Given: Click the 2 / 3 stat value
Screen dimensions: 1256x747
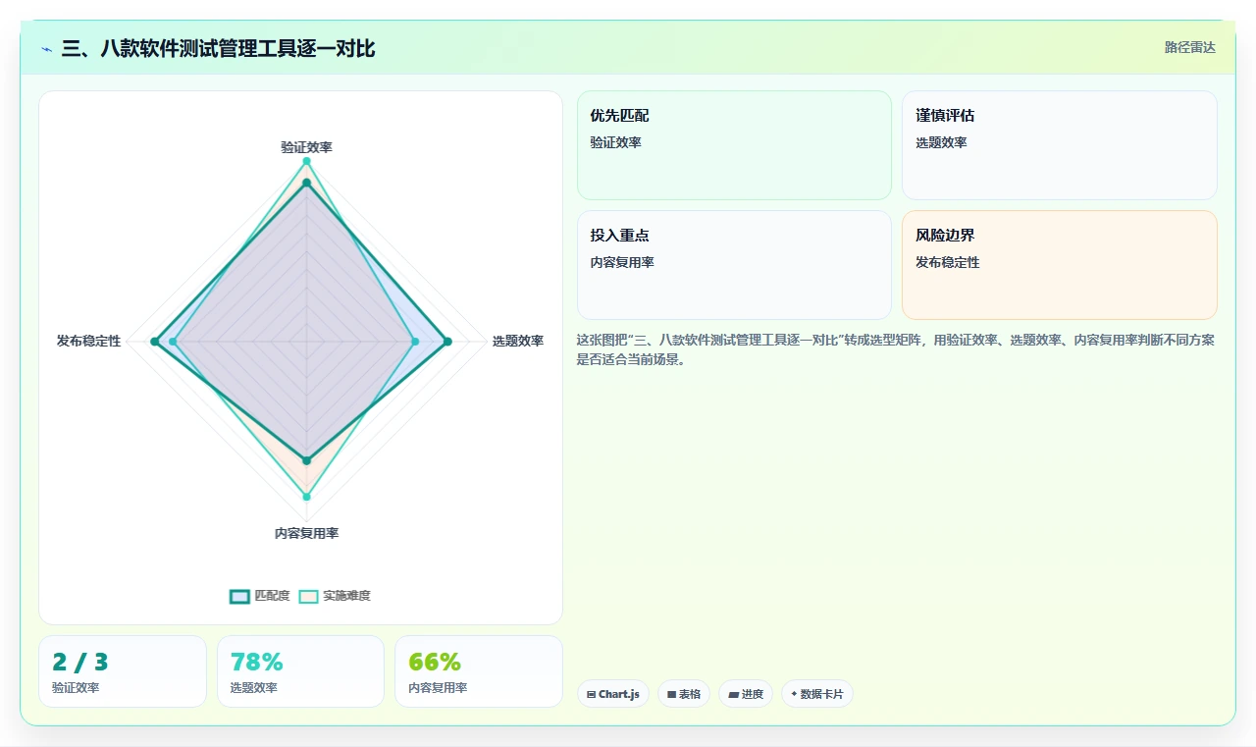Looking at the screenshot, I should 80,663.
